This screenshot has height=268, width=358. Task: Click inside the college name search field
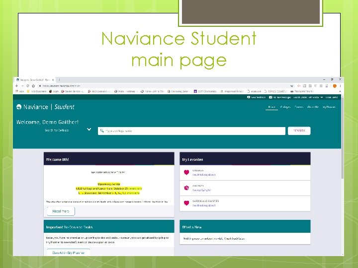[x=191, y=131]
